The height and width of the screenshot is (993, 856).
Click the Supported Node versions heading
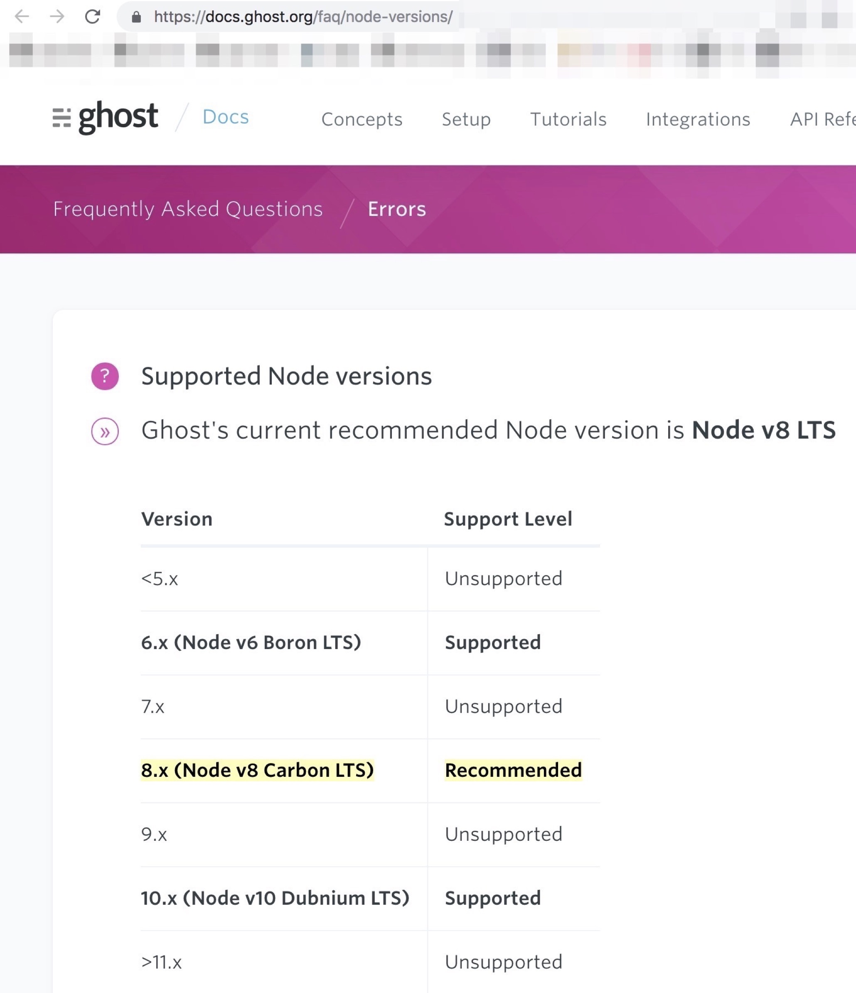point(286,377)
